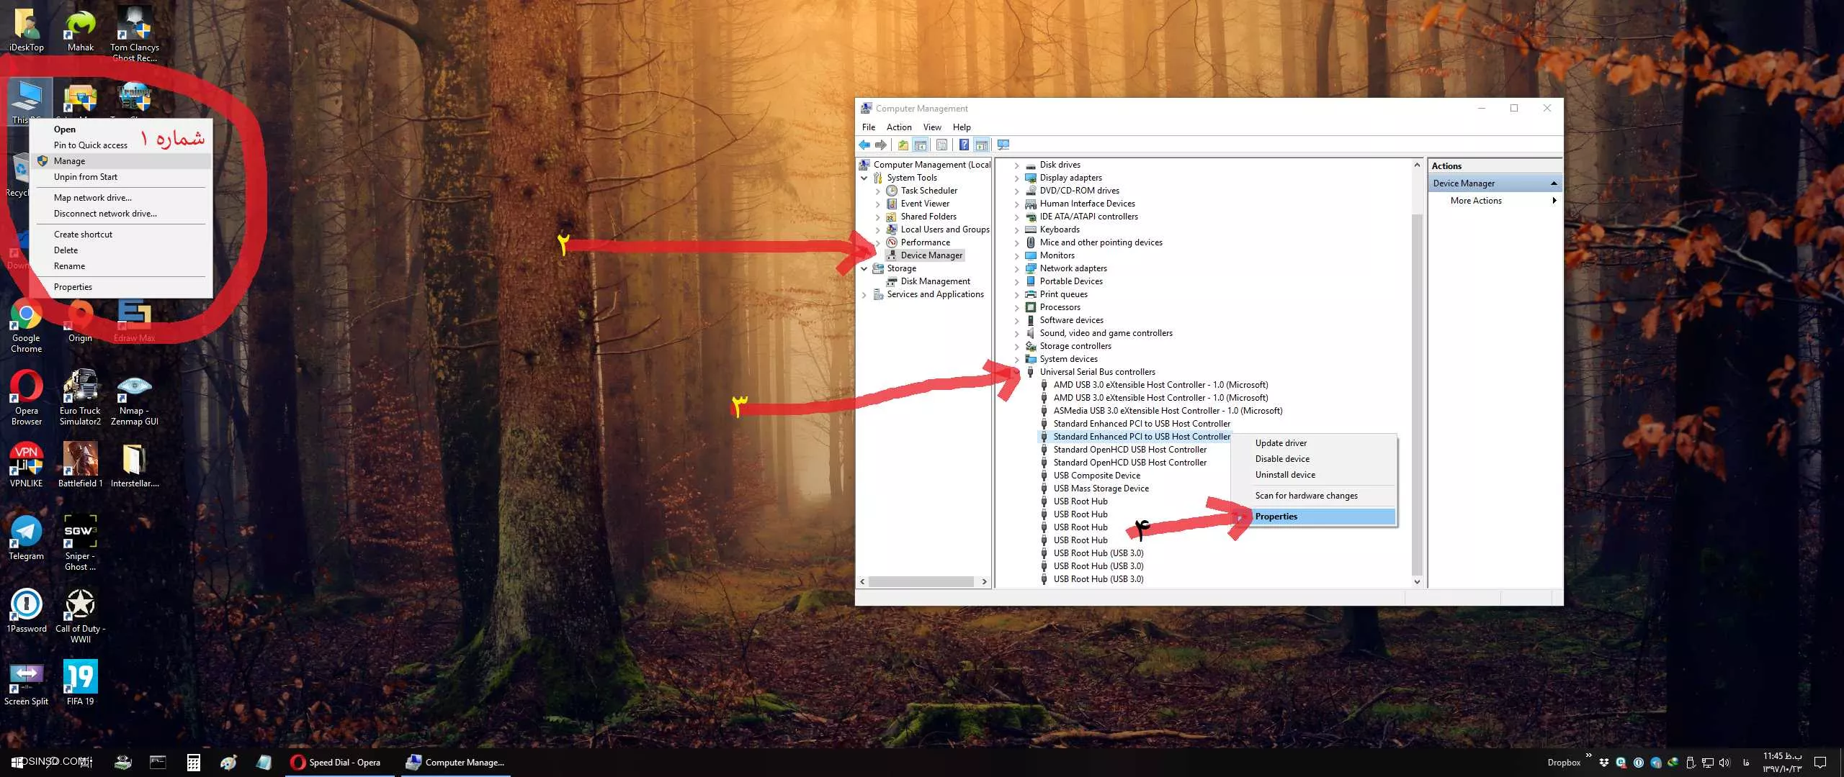Click the tree pane horizontal scrollbar
The height and width of the screenshot is (777, 1844).
(x=921, y=581)
